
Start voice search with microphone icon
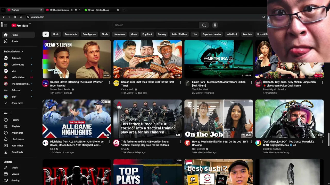tap(215, 25)
